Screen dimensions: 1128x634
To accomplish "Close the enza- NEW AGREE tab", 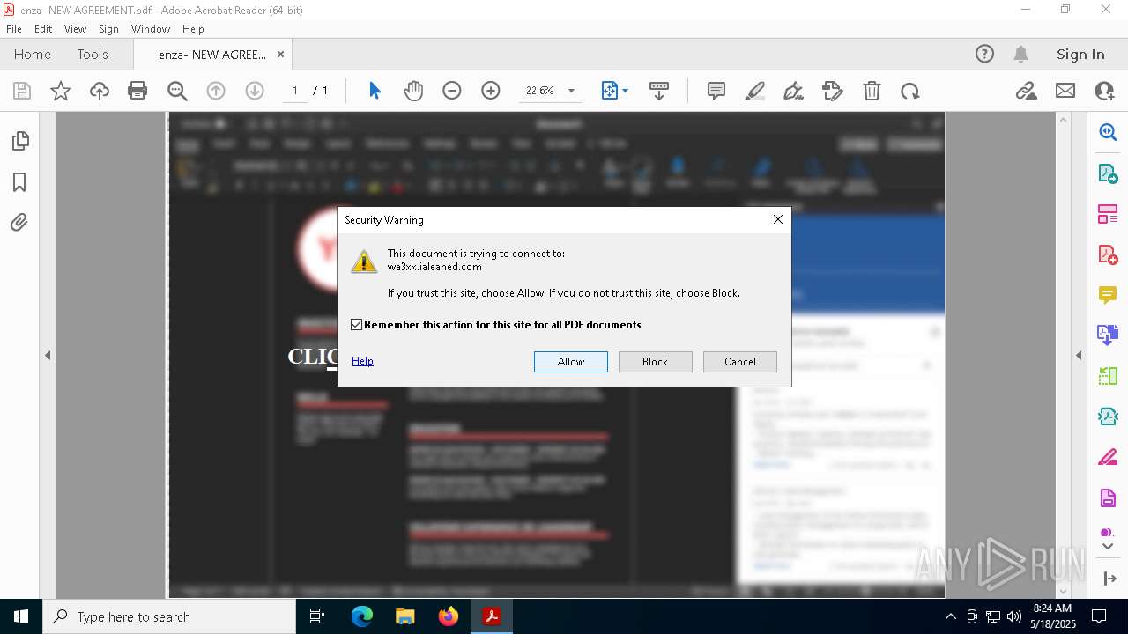I will (280, 54).
